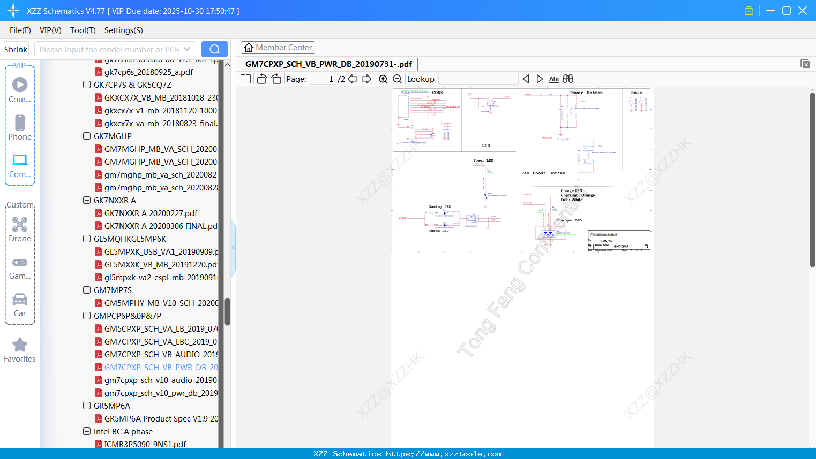The image size is (816, 459).
Task: Collapse the GK7CP7S & GK5CQ7Z folder
Action: (x=87, y=85)
